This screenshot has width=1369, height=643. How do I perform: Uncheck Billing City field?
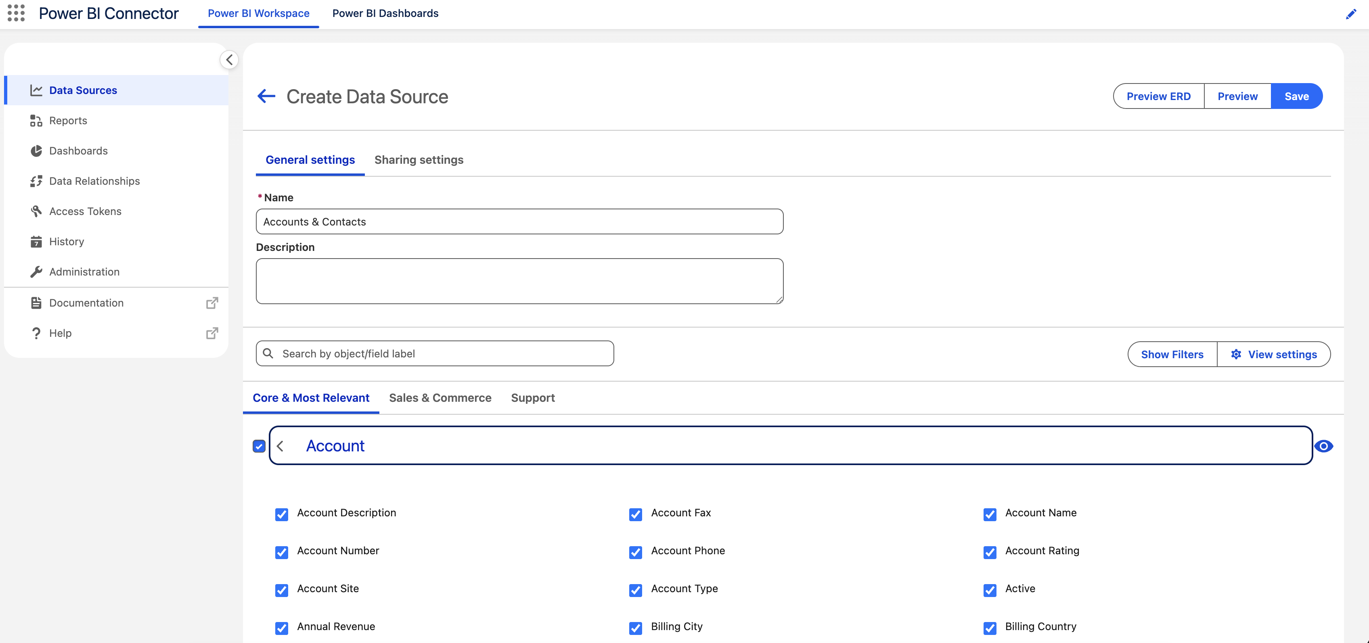[x=636, y=628]
